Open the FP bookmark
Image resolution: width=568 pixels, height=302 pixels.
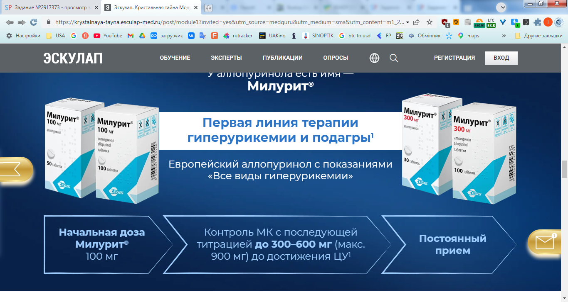pyautogui.click(x=384, y=36)
